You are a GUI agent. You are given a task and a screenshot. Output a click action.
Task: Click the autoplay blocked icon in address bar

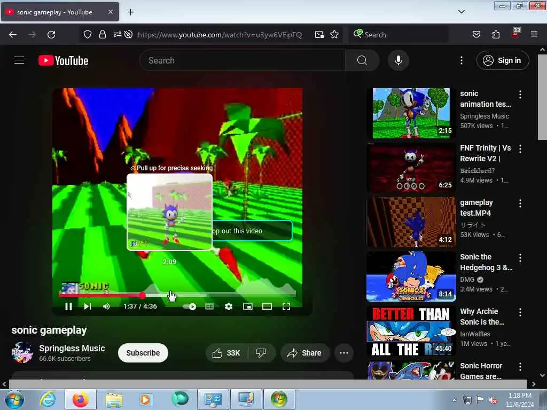[x=128, y=34]
